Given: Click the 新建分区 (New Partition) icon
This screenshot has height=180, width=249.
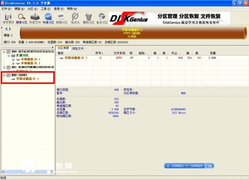Looking at the screenshot, I should click(x=61, y=17).
